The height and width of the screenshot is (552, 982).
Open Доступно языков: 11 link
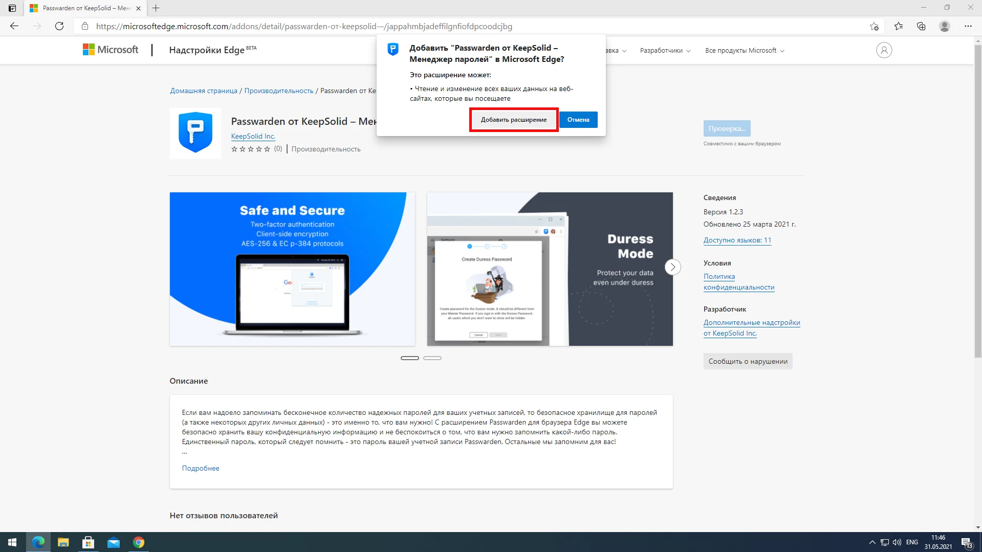point(737,240)
